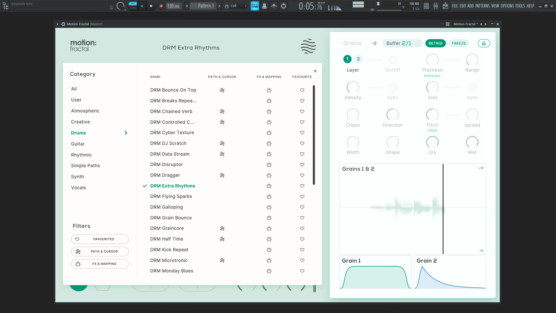The height and width of the screenshot is (313, 556).
Task: Favourite the DRM Bounce On Top preset
Action: tap(302, 90)
